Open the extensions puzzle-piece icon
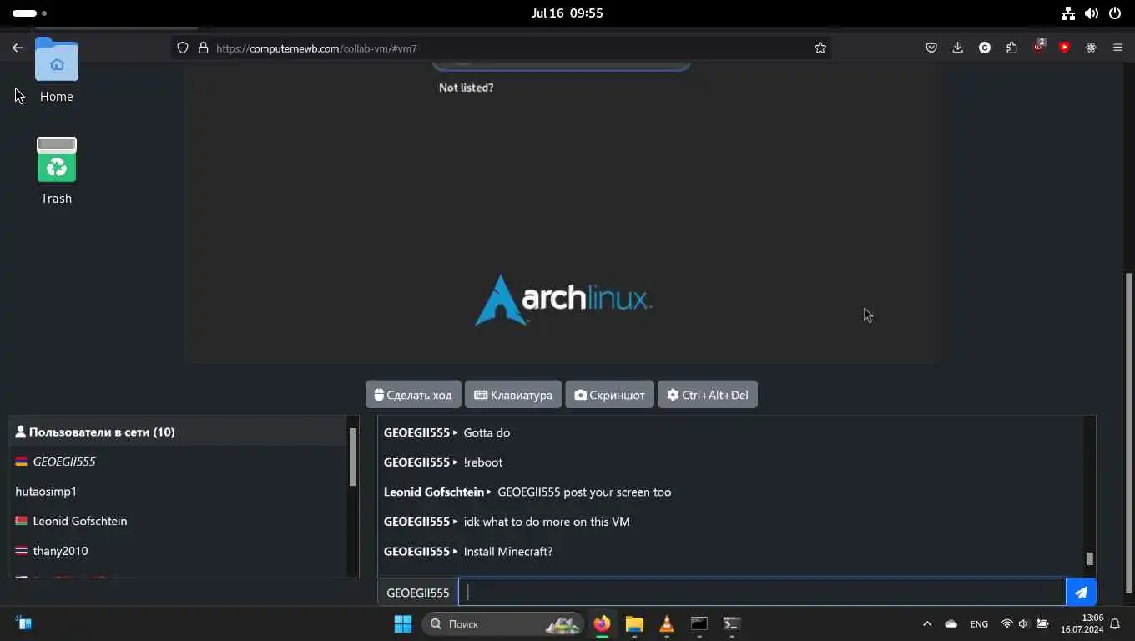Image resolution: width=1135 pixels, height=641 pixels. pyautogui.click(x=1011, y=48)
